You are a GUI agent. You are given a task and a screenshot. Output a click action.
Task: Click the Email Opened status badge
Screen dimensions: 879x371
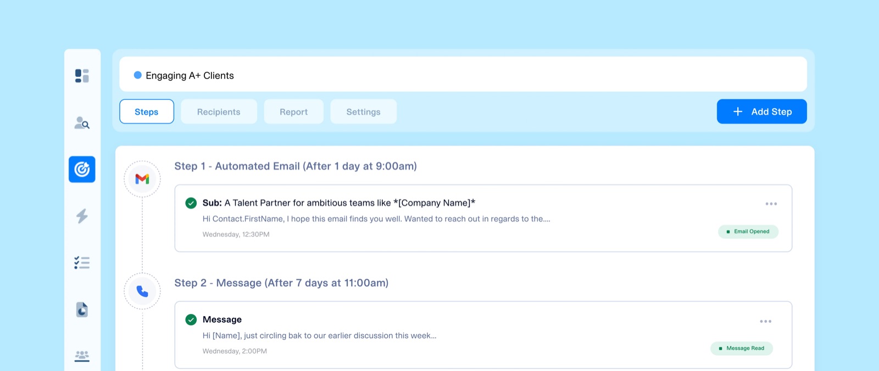click(748, 232)
